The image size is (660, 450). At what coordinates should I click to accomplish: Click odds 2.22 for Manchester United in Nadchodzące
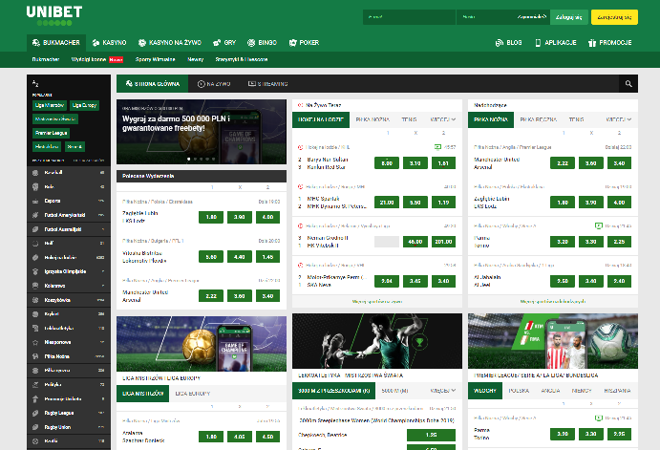[x=563, y=163]
